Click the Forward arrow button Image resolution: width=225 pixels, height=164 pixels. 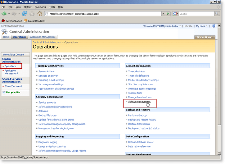click(14, 14)
